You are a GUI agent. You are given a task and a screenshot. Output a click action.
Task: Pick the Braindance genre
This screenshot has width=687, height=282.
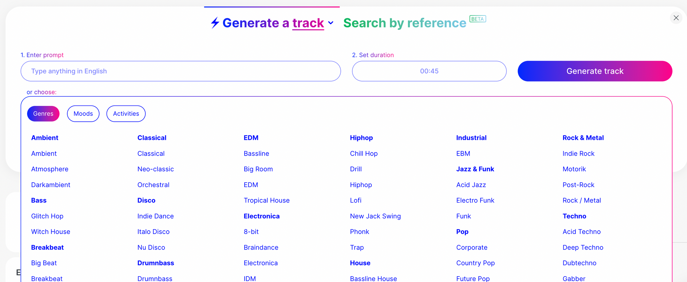(x=261, y=247)
